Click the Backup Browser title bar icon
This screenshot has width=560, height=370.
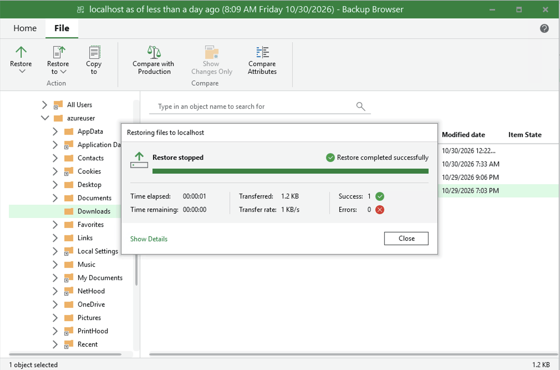(80, 10)
